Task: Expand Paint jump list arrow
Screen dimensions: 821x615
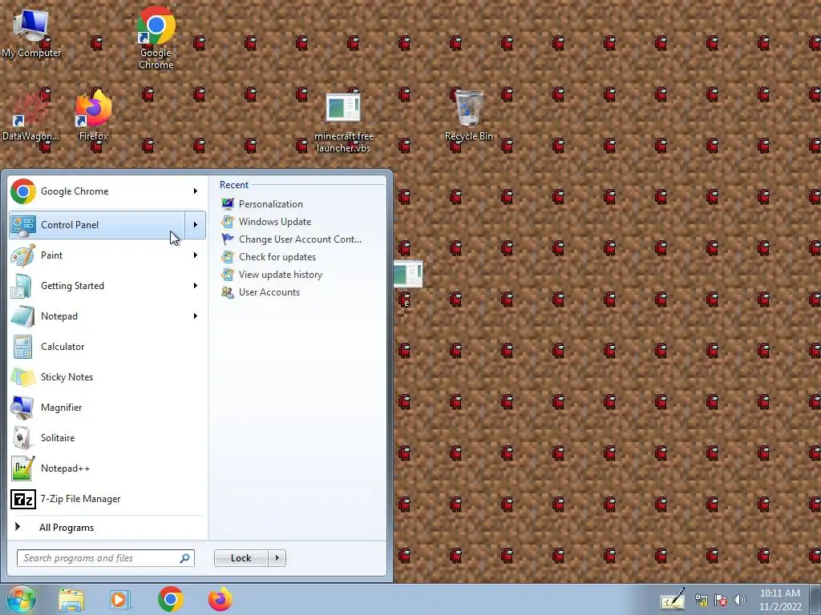Action: click(196, 255)
